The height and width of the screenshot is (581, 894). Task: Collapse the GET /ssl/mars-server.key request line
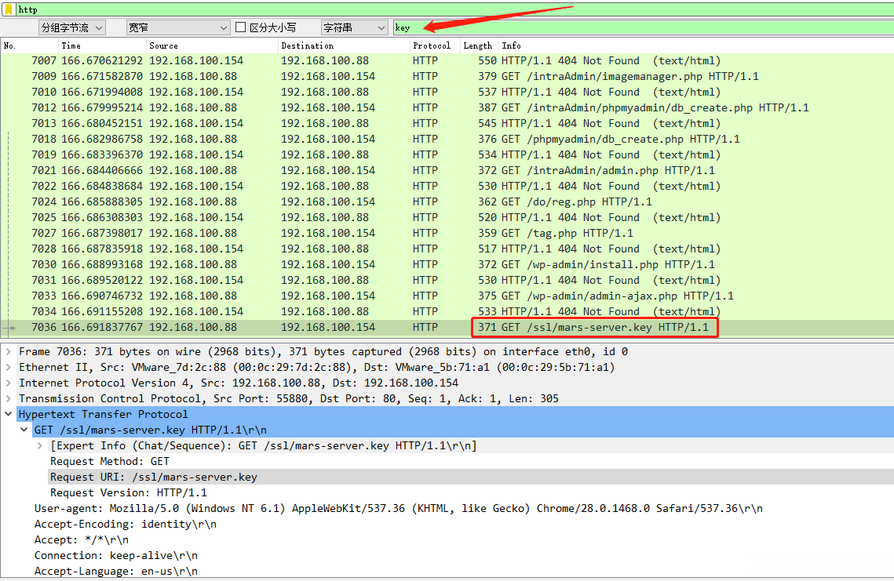24,430
